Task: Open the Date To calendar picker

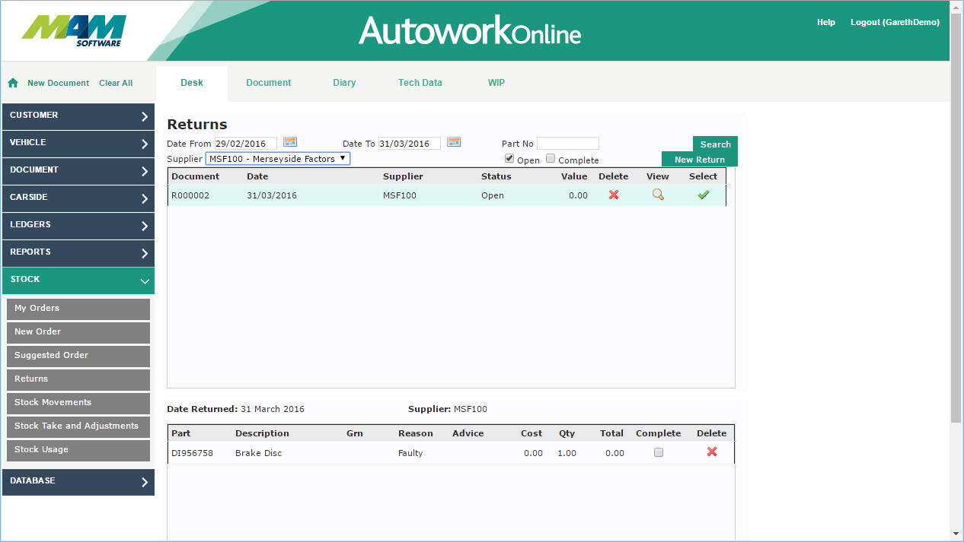Action: point(454,142)
